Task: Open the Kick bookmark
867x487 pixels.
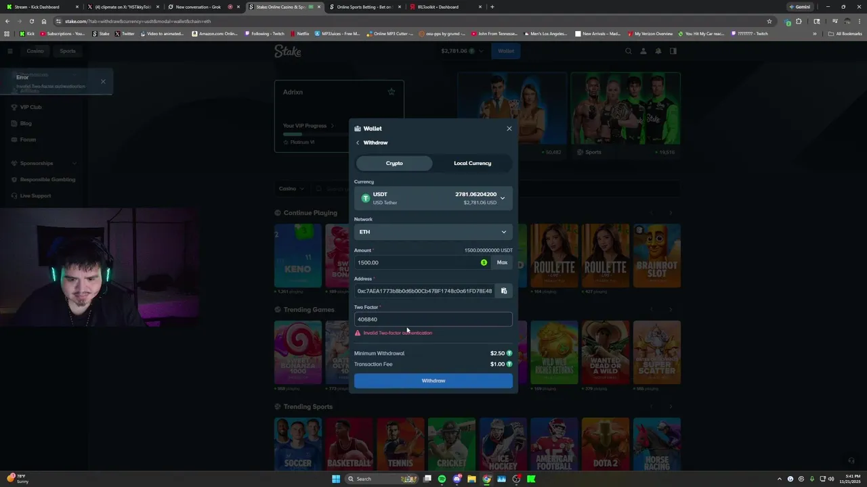Action: [27, 33]
